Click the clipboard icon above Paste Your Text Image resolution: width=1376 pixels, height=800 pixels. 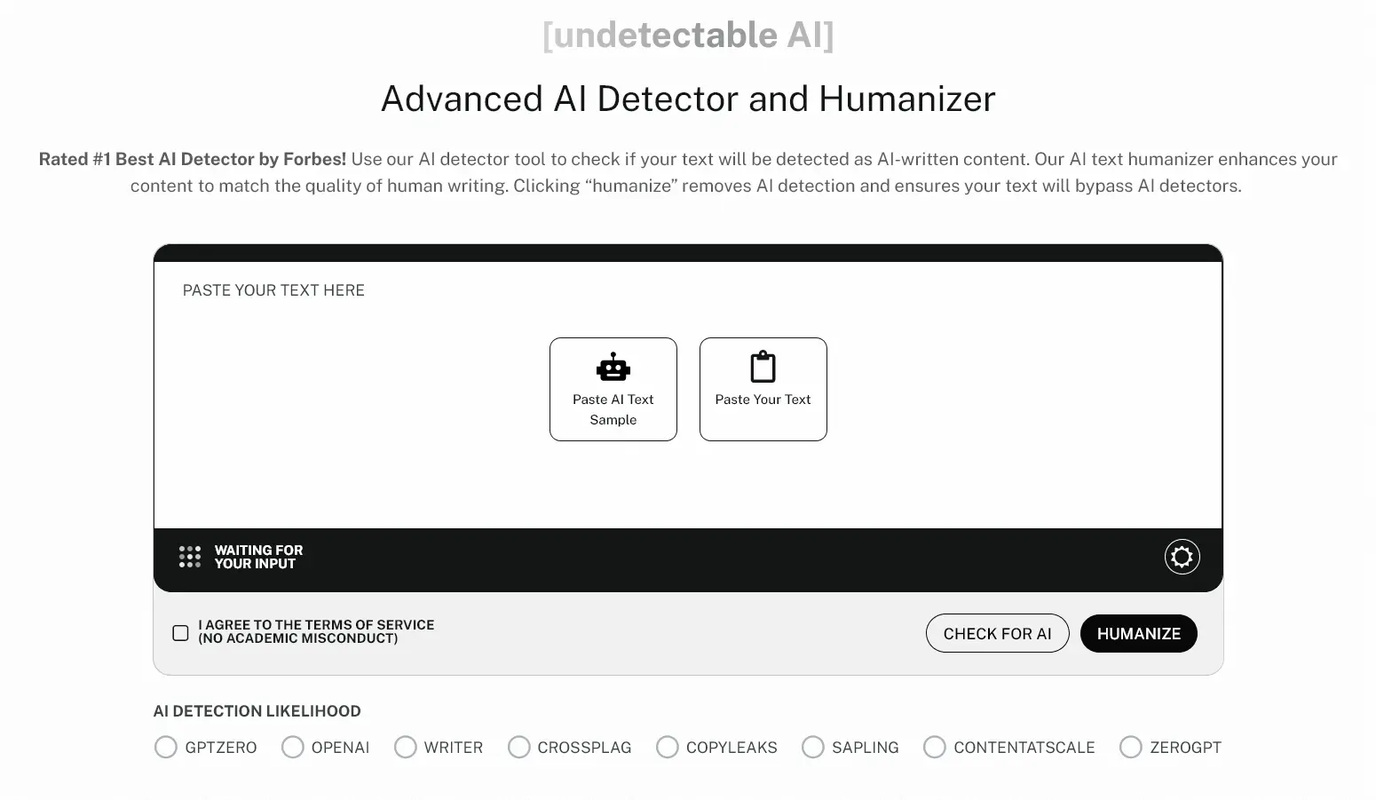tap(762, 366)
